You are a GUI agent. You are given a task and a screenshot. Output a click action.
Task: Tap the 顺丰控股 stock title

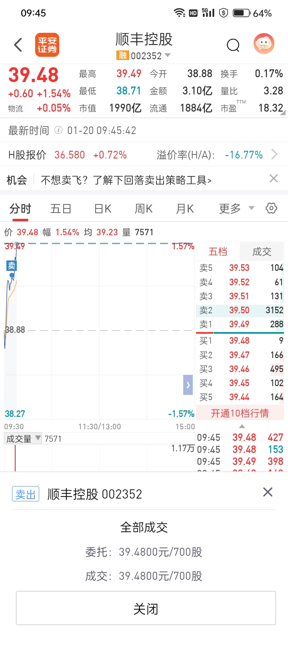144,39
